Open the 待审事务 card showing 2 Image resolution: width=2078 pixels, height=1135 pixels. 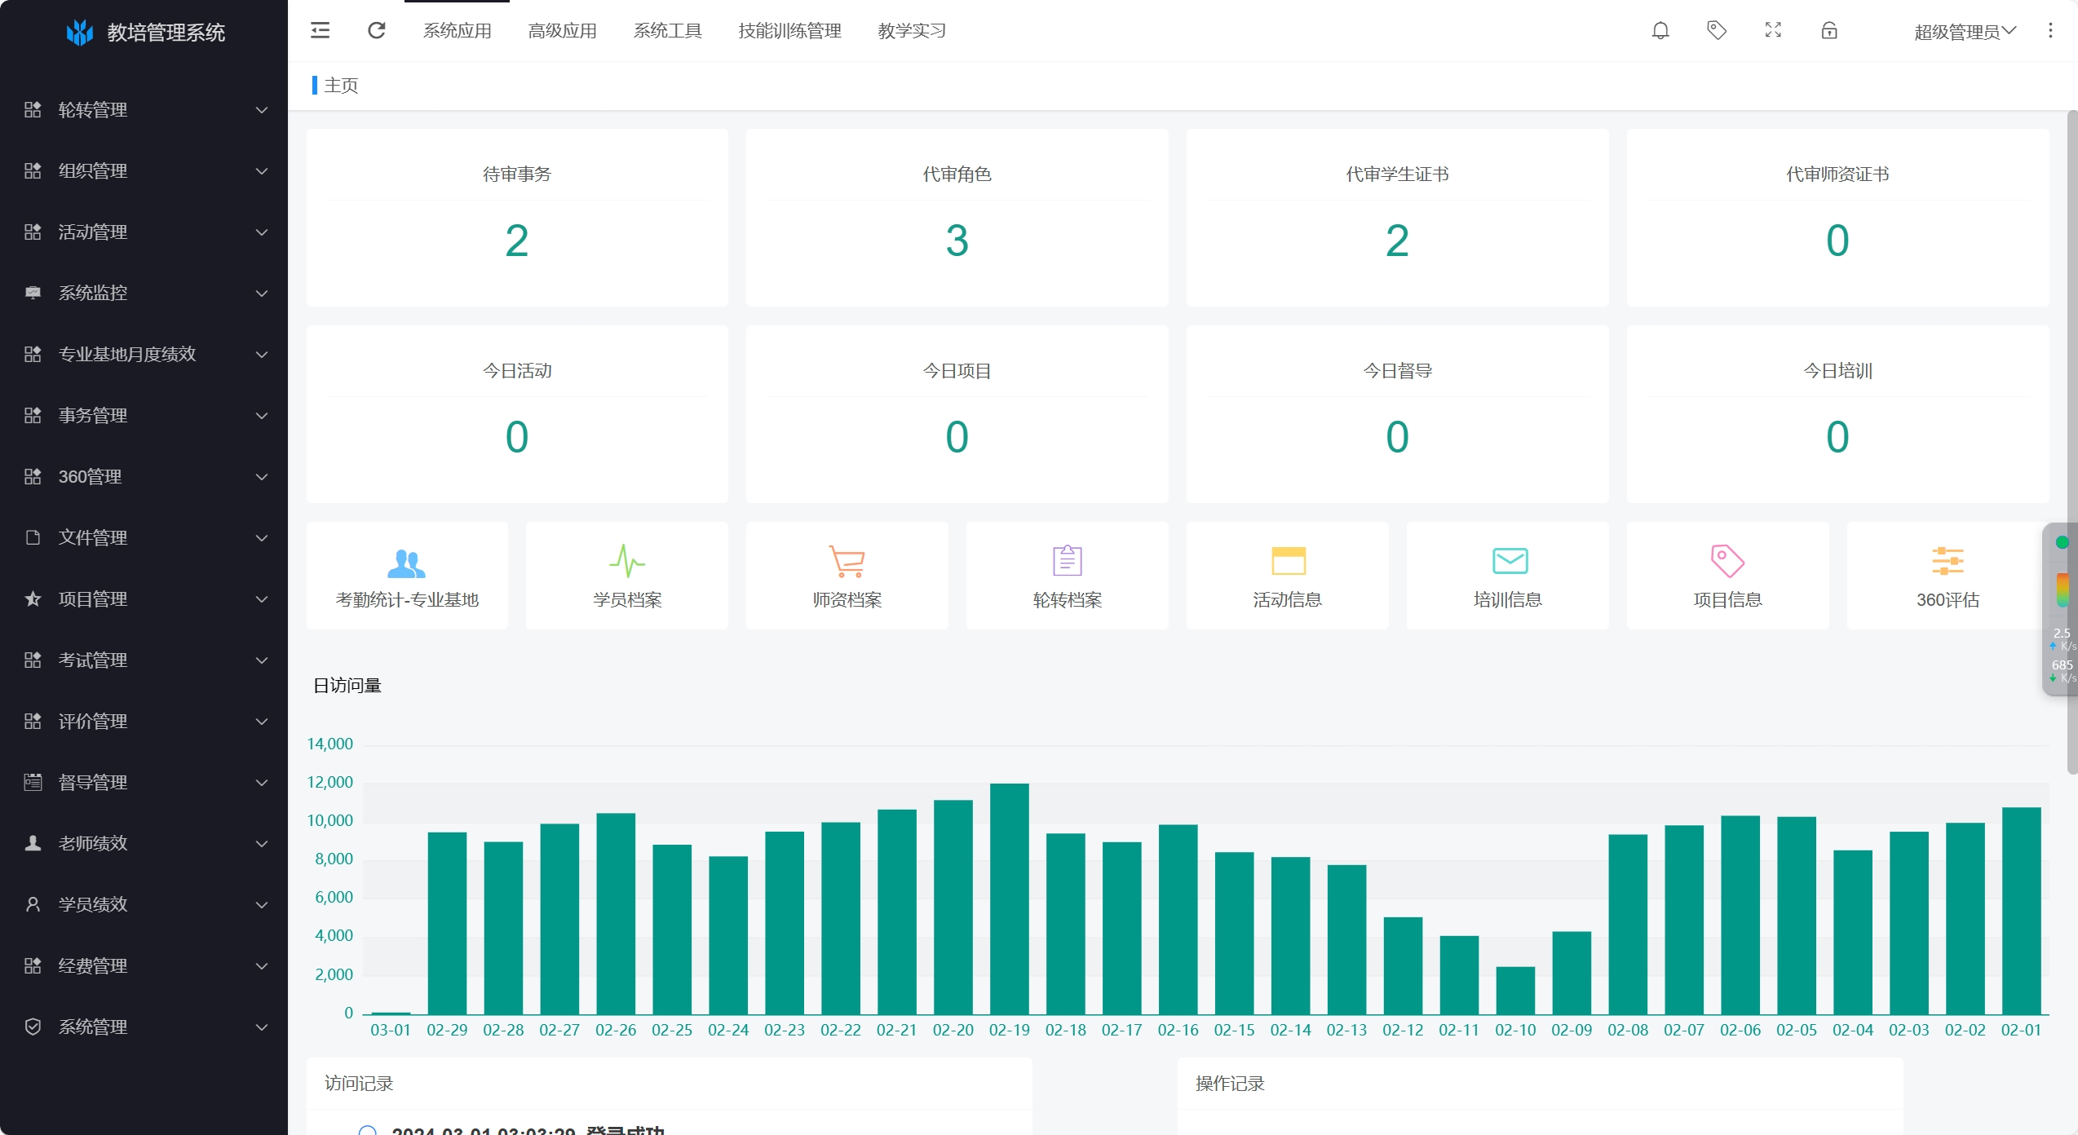point(517,218)
